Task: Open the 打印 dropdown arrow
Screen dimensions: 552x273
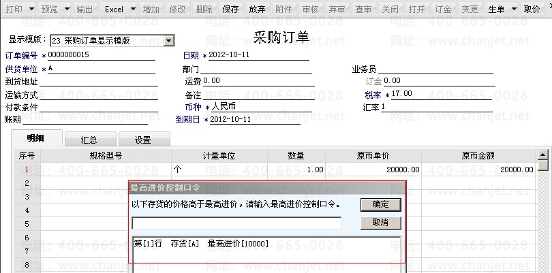Action: pos(31,9)
